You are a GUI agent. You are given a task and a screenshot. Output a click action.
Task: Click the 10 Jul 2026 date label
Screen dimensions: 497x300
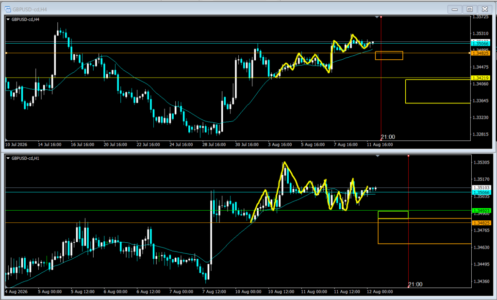(16, 145)
